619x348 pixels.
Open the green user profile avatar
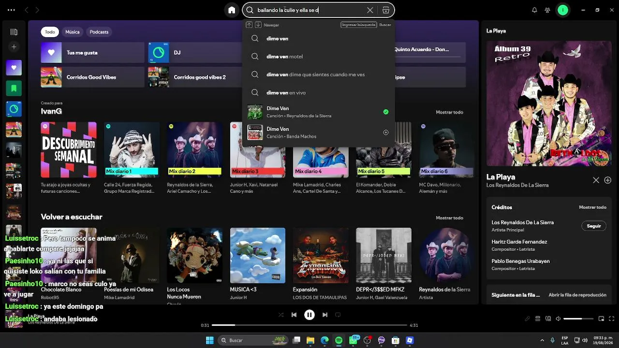point(562,10)
